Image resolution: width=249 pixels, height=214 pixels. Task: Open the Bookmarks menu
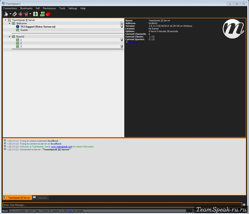click(26, 8)
